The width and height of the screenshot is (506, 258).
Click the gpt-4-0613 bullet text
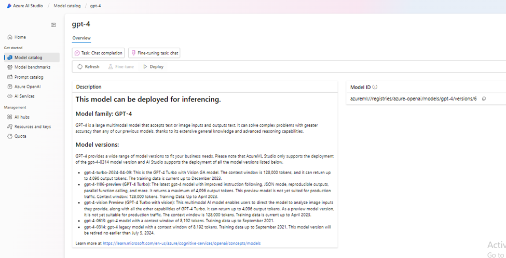click(x=179, y=221)
